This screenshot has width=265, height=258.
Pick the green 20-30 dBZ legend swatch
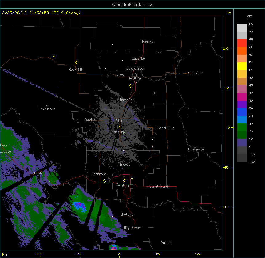click(242, 127)
